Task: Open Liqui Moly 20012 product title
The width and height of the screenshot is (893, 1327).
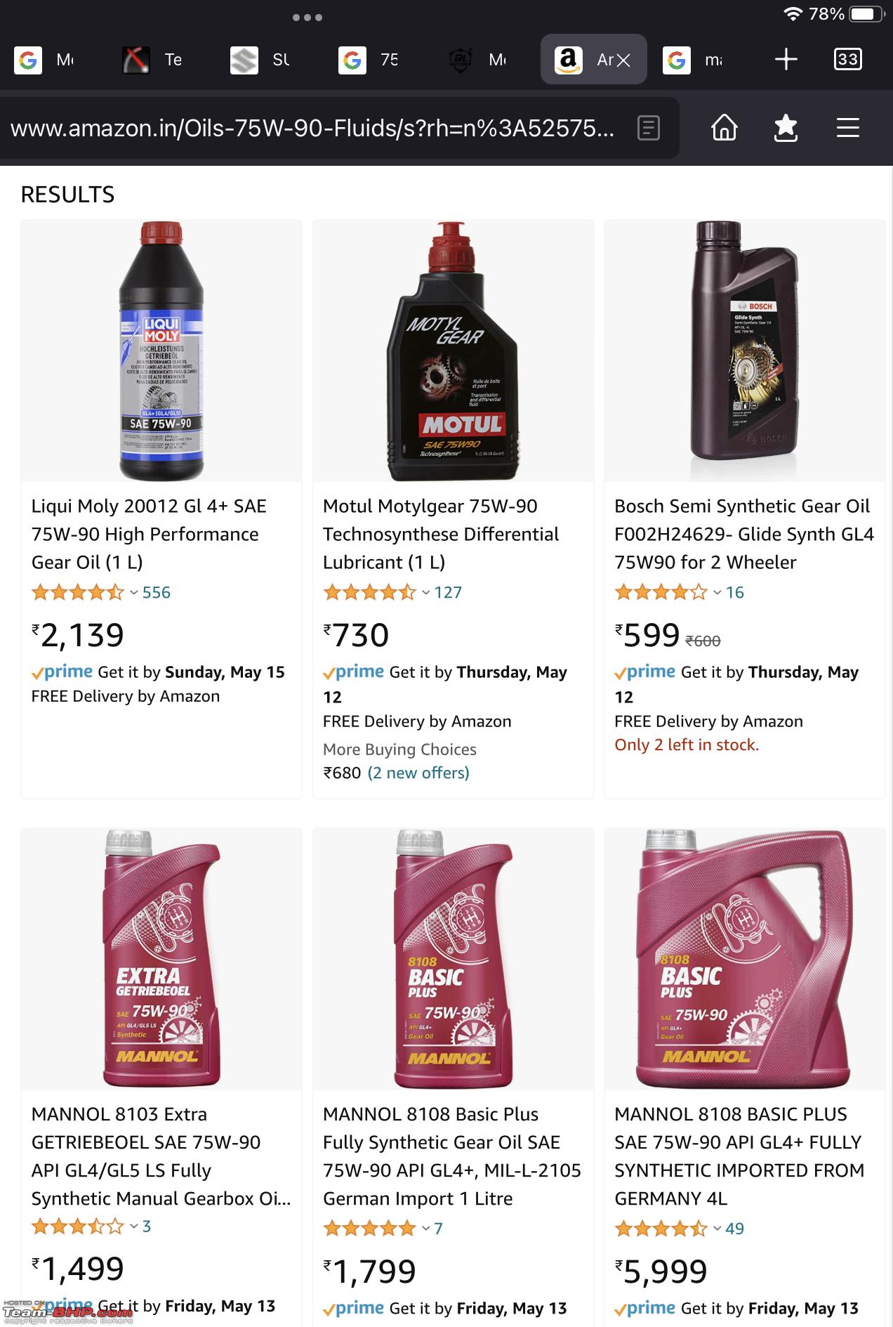Action: pos(149,534)
